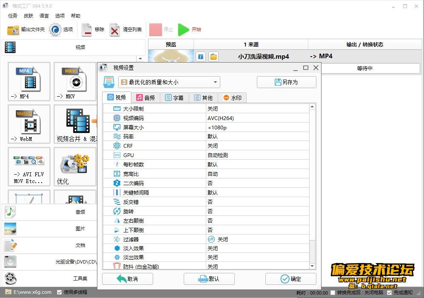This screenshot has height=298, width=424.
Task: Select the file name 小刀洗澡视频.mp4
Action: coord(263,57)
